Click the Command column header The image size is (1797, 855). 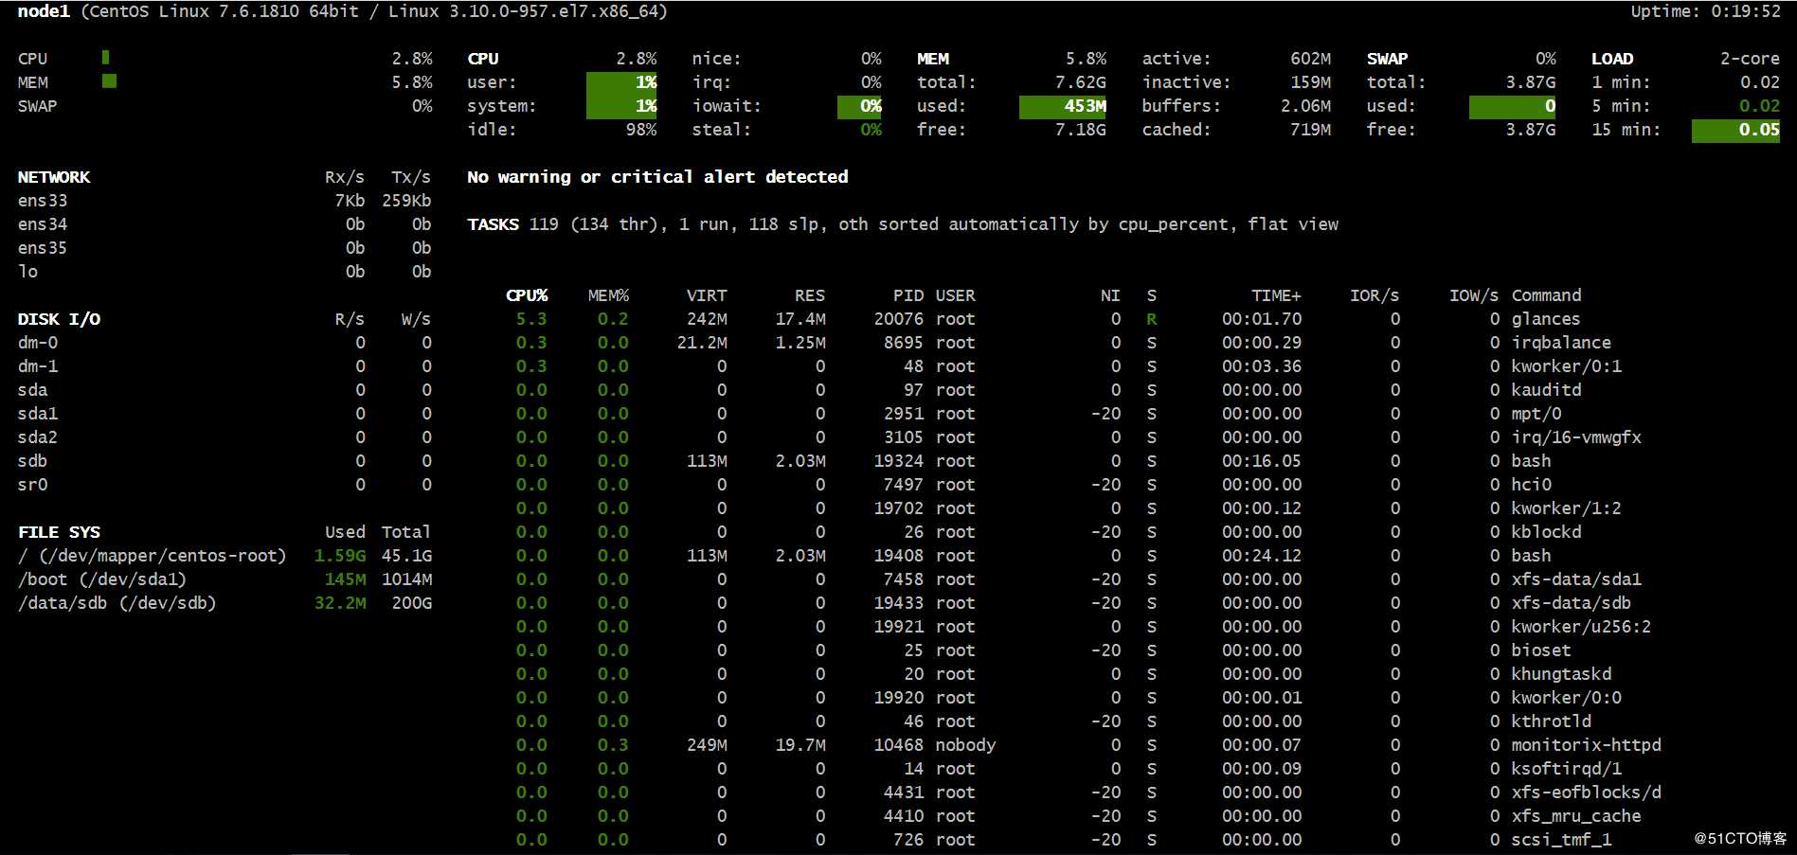click(1546, 295)
